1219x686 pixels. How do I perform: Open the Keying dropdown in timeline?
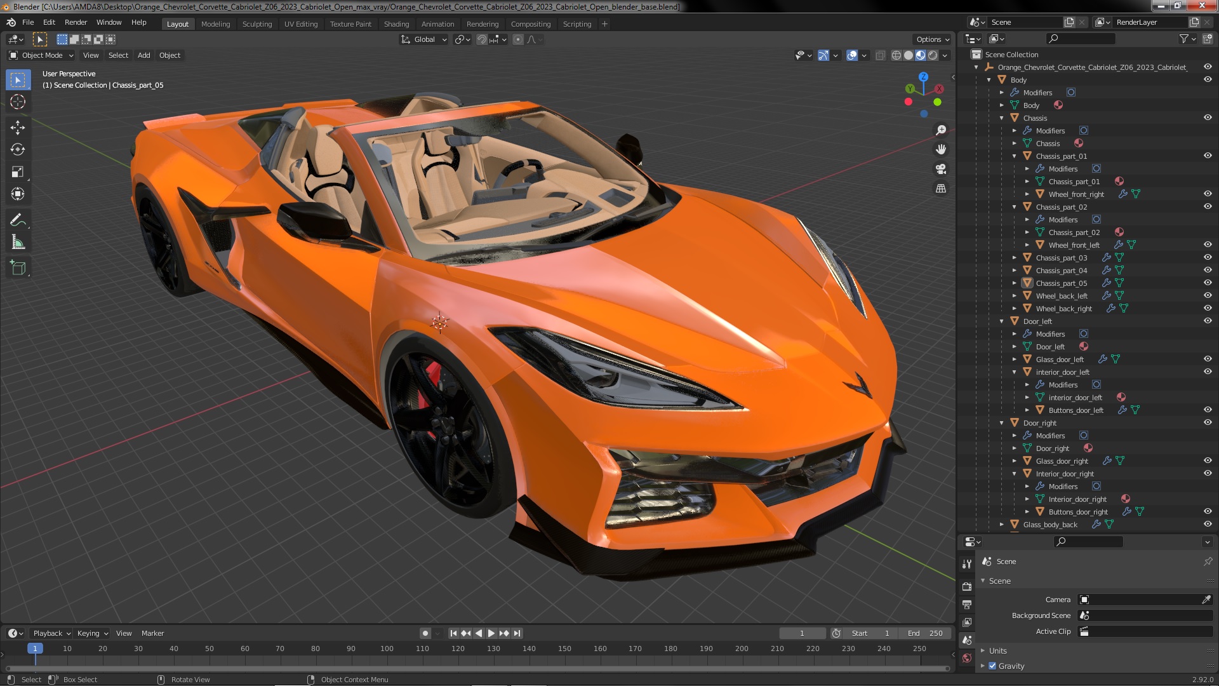pos(93,633)
